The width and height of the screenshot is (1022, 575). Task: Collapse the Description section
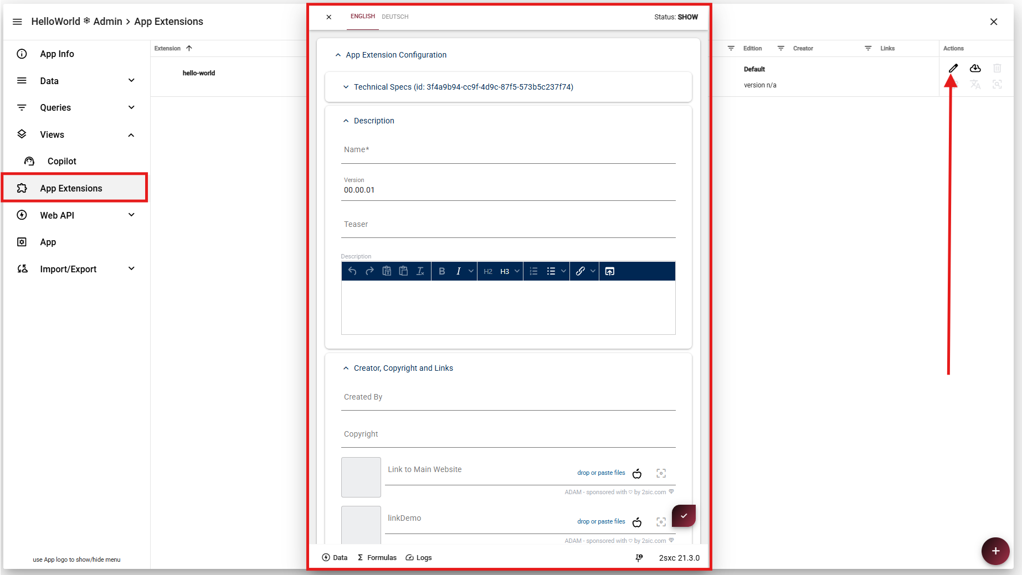pyautogui.click(x=346, y=121)
